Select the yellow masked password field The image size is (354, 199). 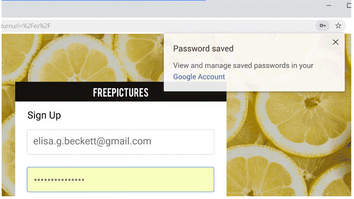(120, 179)
